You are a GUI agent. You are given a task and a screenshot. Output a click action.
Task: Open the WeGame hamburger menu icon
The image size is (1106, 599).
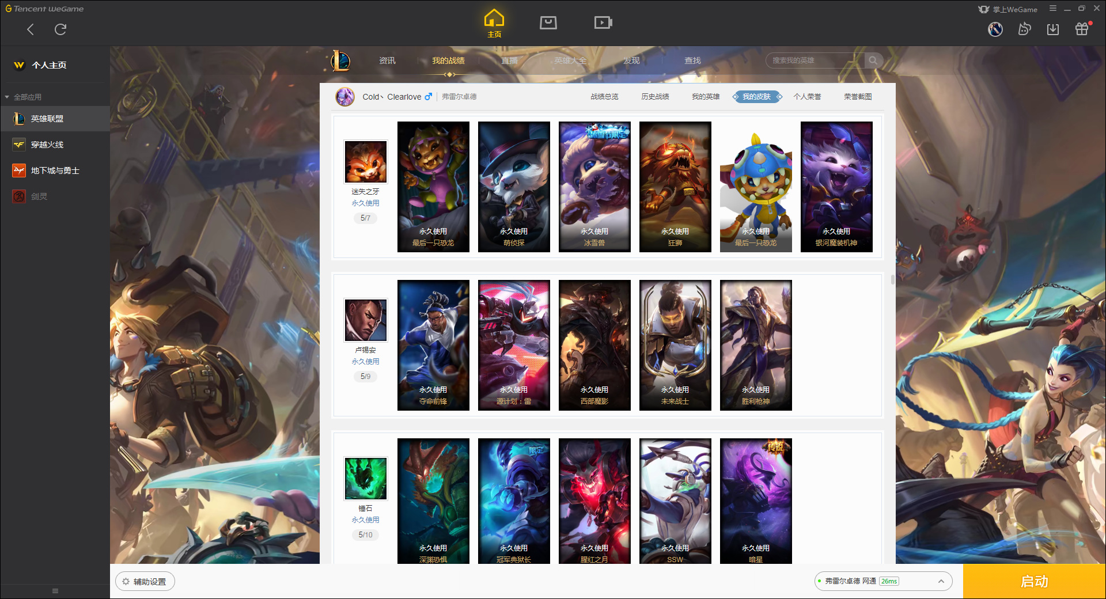tap(1053, 9)
